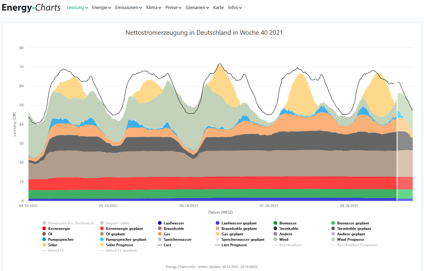424x271 pixels.
Task: Toggle Pumpspeicher Verbrauch legend entry
Action: [68, 223]
